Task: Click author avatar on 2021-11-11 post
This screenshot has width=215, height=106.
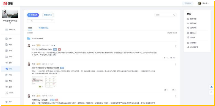Action: 29,45
